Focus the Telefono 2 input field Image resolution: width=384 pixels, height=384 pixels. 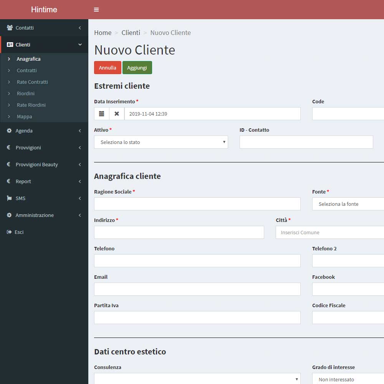pos(348,261)
